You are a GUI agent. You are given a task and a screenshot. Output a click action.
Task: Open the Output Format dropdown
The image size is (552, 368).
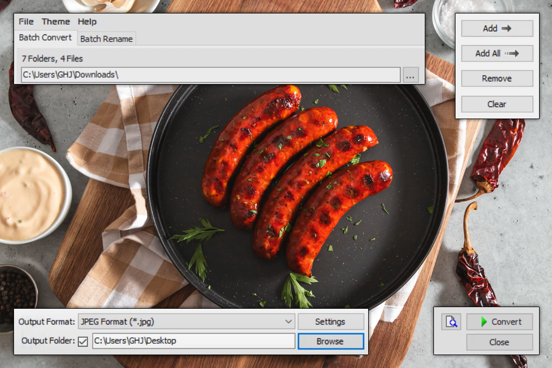[x=187, y=322]
